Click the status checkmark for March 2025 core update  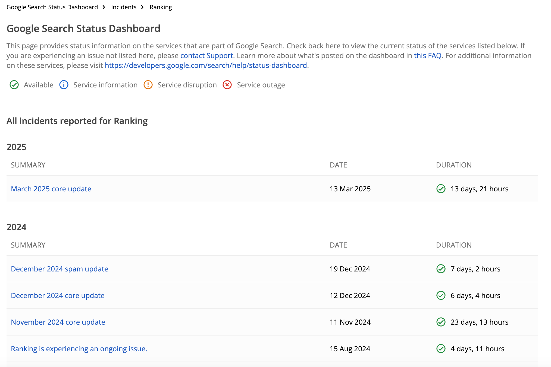pos(441,189)
